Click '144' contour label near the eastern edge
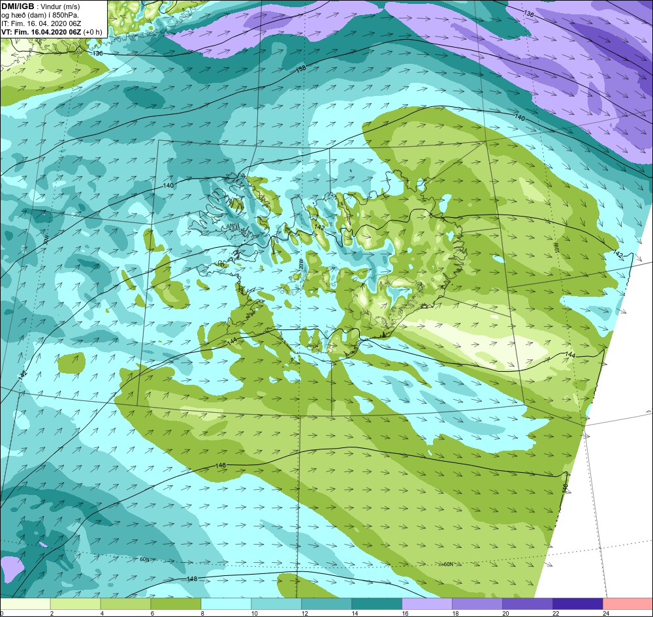 570,355
